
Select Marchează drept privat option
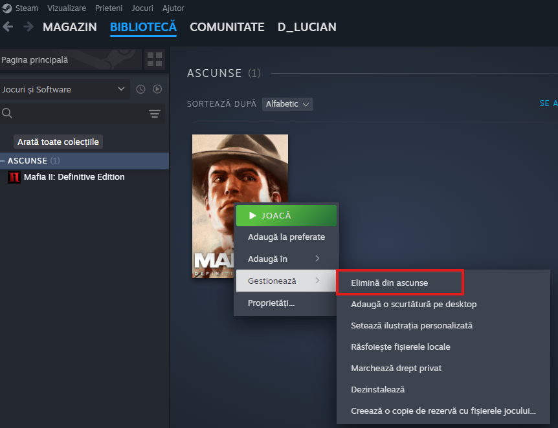[x=396, y=369]
